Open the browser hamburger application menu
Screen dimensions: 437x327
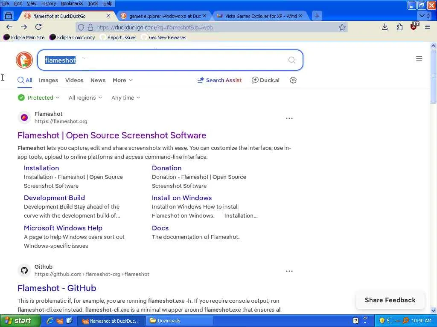click(x=428, y=27)
